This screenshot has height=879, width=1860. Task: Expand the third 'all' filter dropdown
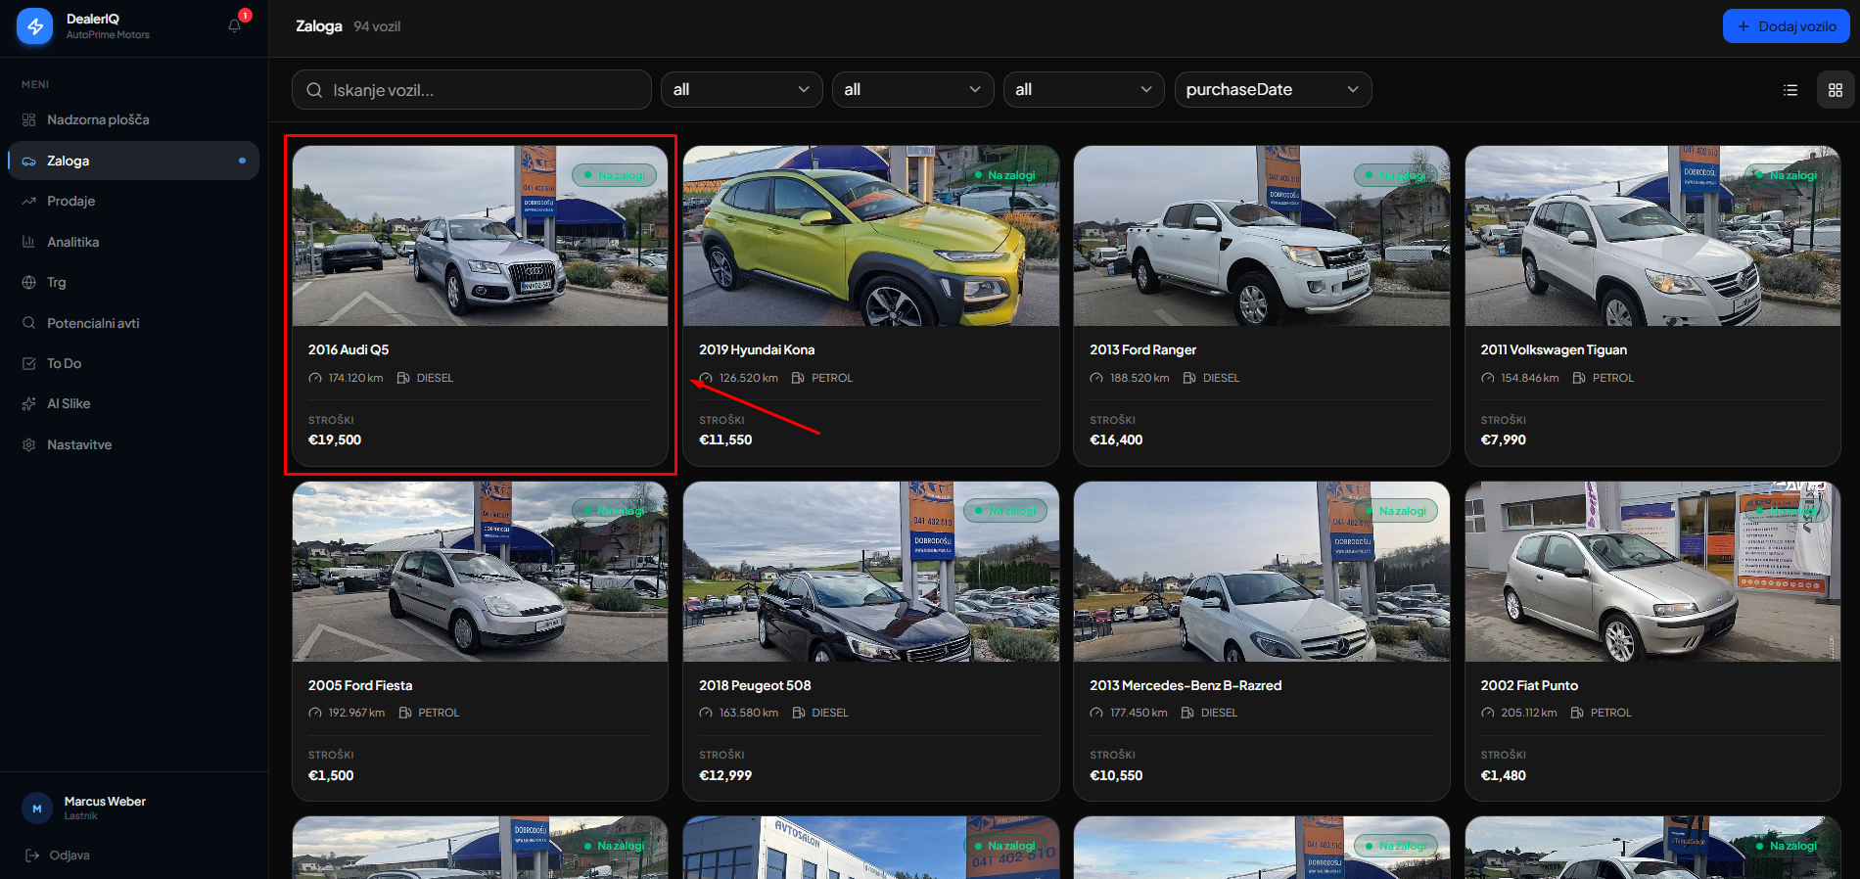[1084, 90]
